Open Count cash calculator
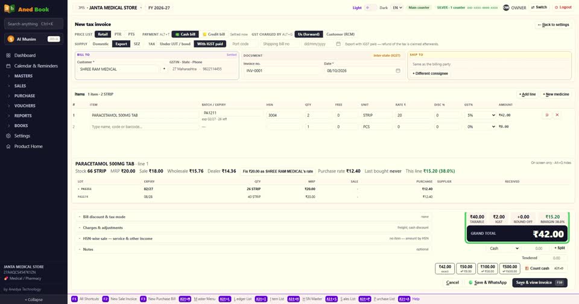The width and height of the screenshot is (579, 304). click(x=545, y=268)
